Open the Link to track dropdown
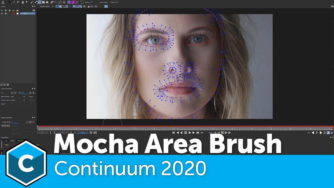This screenshot has width=334, height=188. (18, 100)
